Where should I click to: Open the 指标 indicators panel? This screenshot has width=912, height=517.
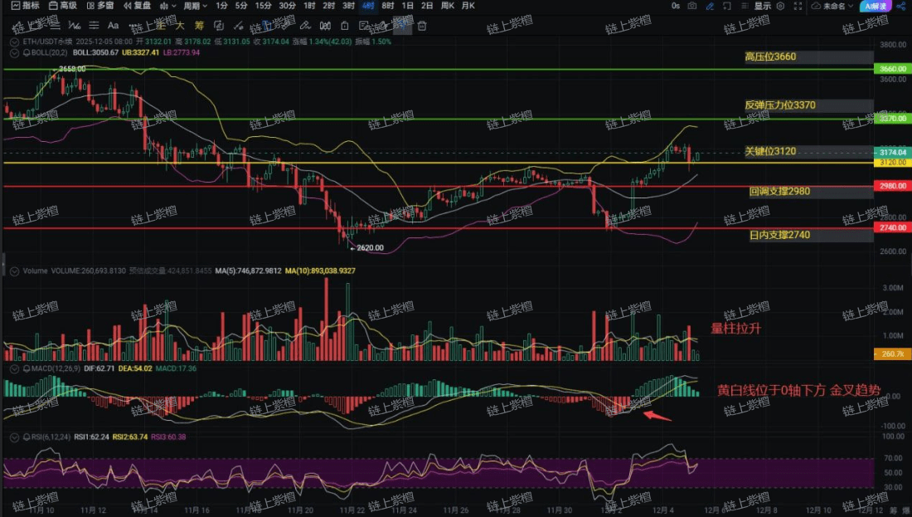(25, 6)
